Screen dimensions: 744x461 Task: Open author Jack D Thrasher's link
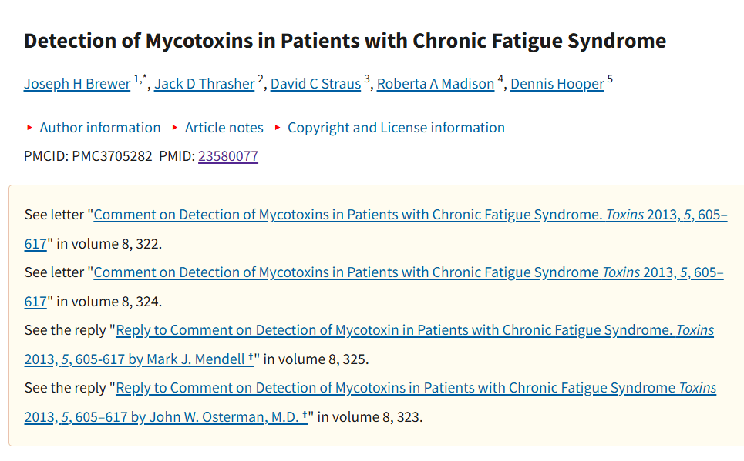point(204,84)
